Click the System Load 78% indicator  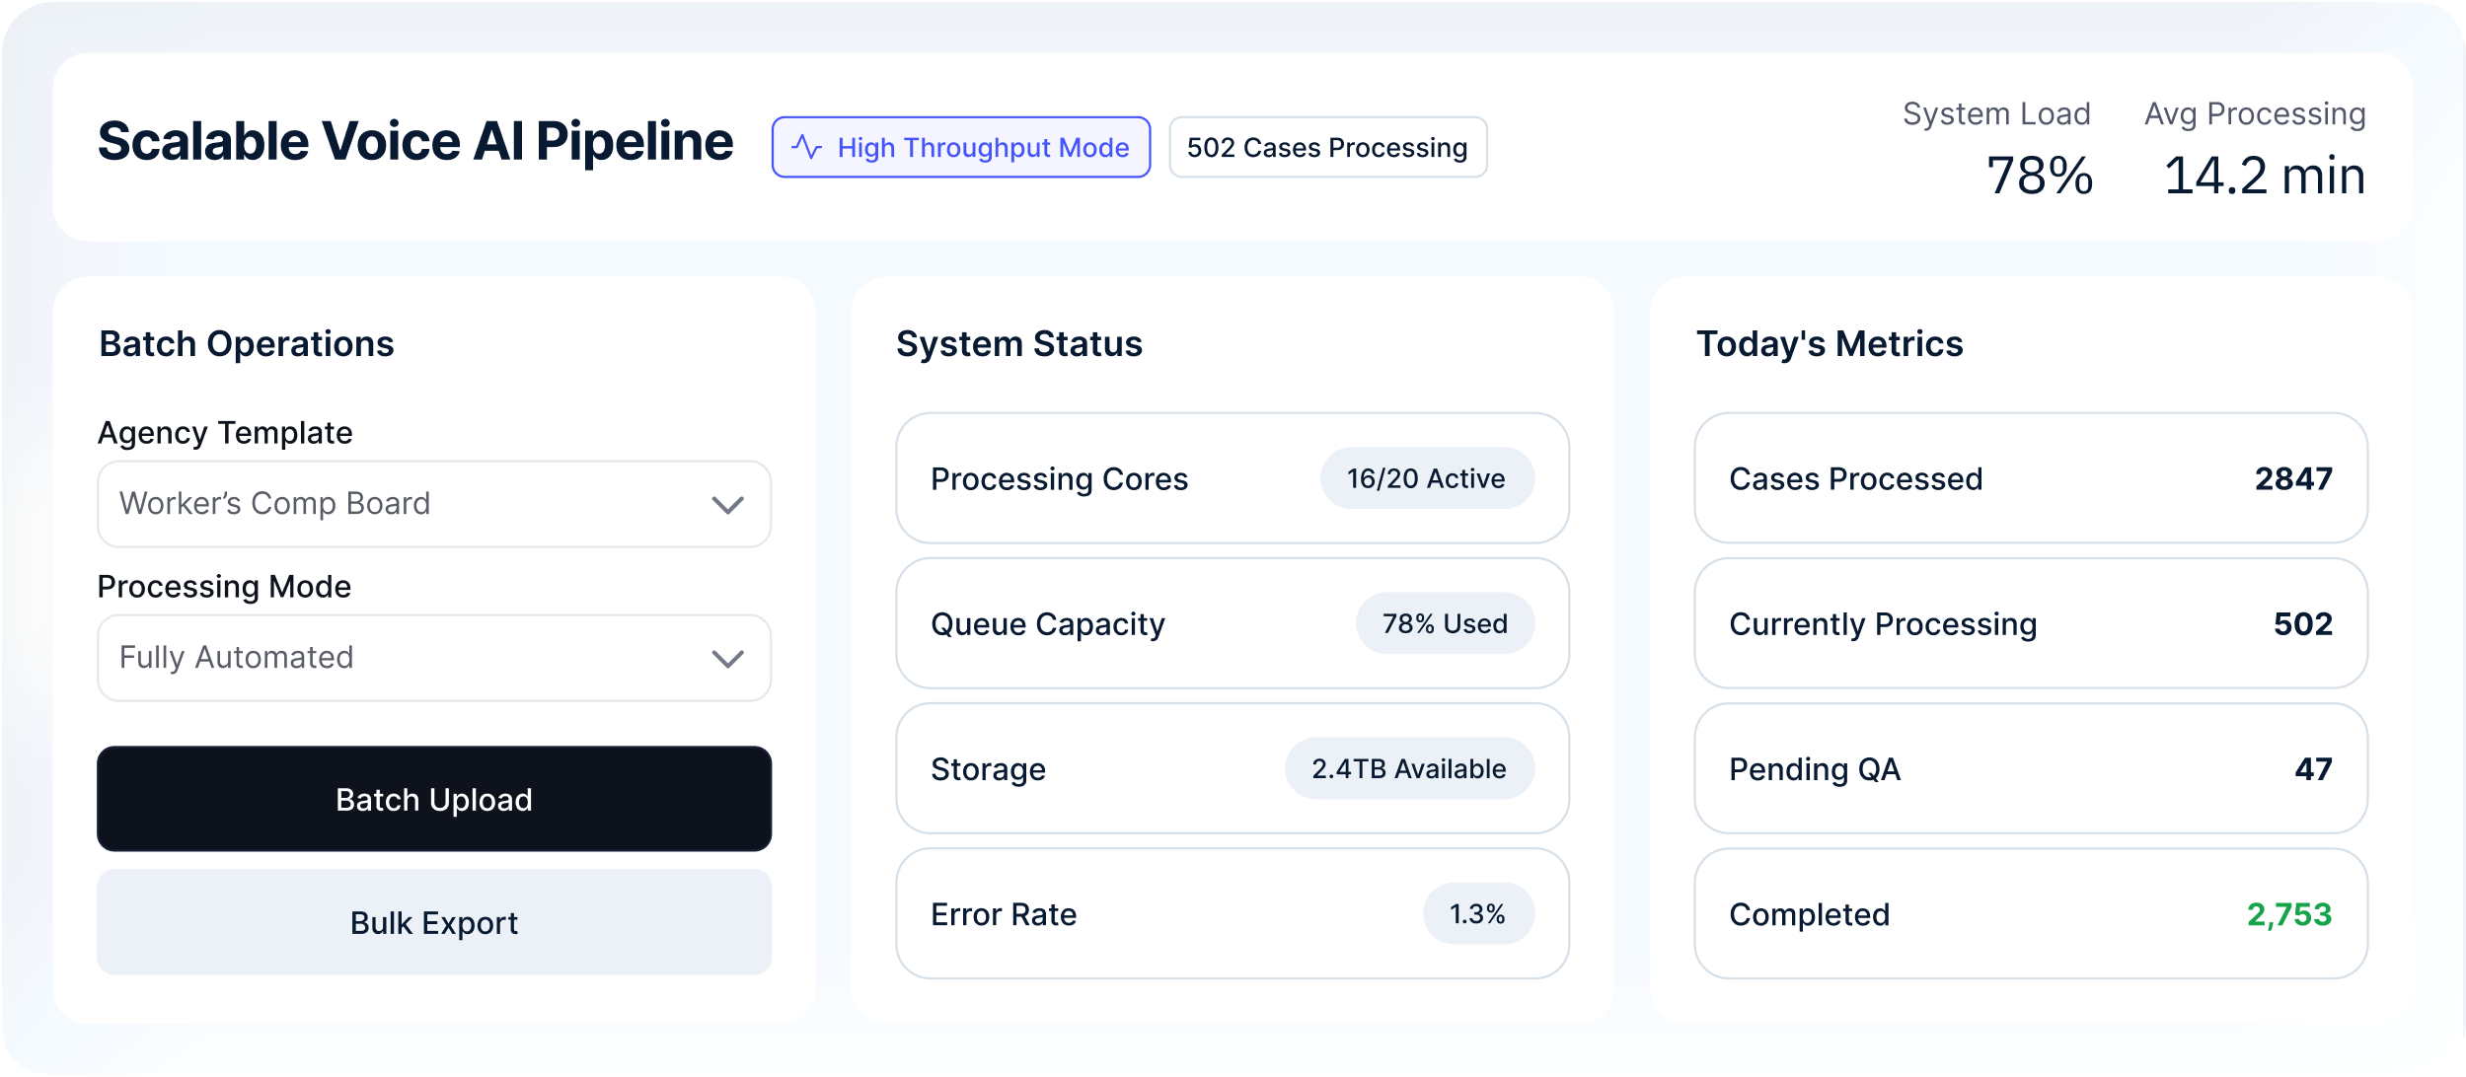(2039, 175)
